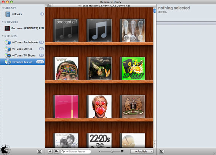Screen dimensions: 216x155
Task: Open the Publish dropdown arrow
Action: tap(152, 151)
